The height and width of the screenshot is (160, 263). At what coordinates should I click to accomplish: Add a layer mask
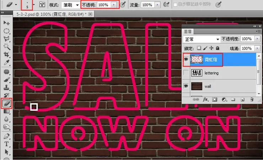point(215,99)
